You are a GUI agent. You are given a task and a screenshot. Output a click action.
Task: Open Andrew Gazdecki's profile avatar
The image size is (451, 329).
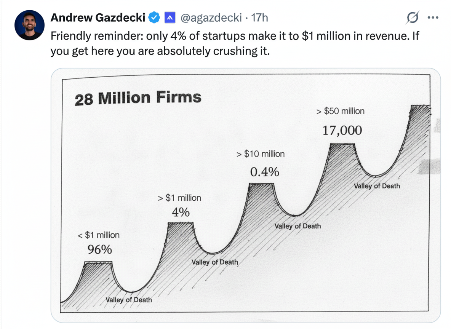coord(29,26)
